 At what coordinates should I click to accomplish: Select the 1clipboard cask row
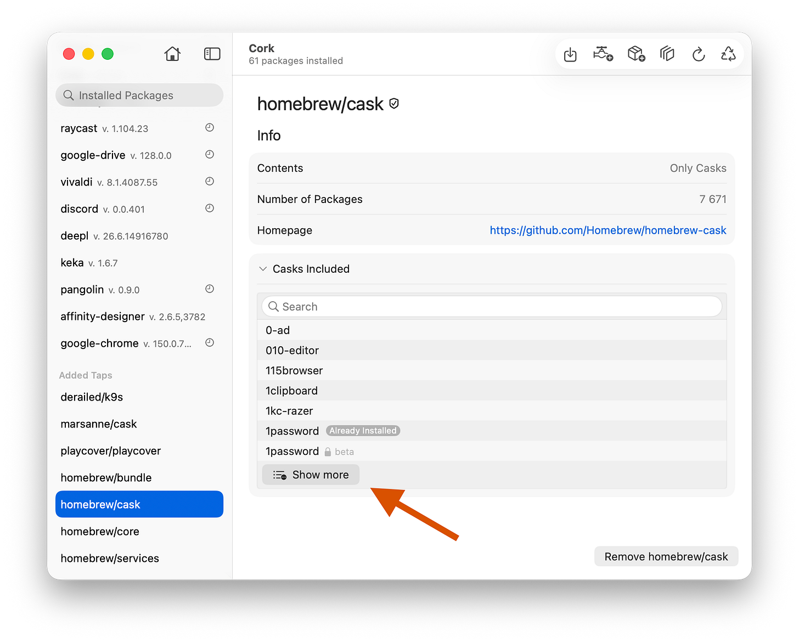[492, 391]
